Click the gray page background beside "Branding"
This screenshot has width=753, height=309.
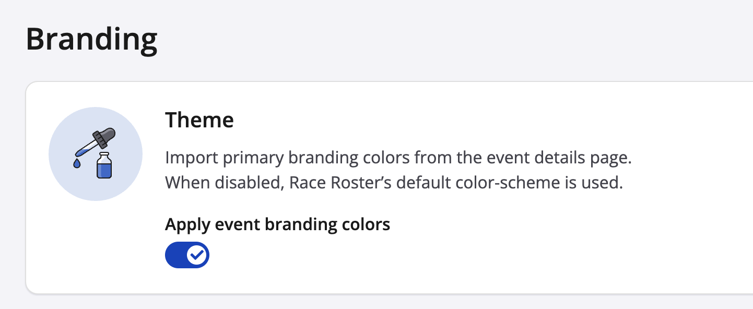coord(418,39)
